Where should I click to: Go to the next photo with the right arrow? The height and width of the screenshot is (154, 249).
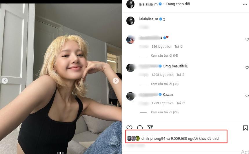point(116,80)
